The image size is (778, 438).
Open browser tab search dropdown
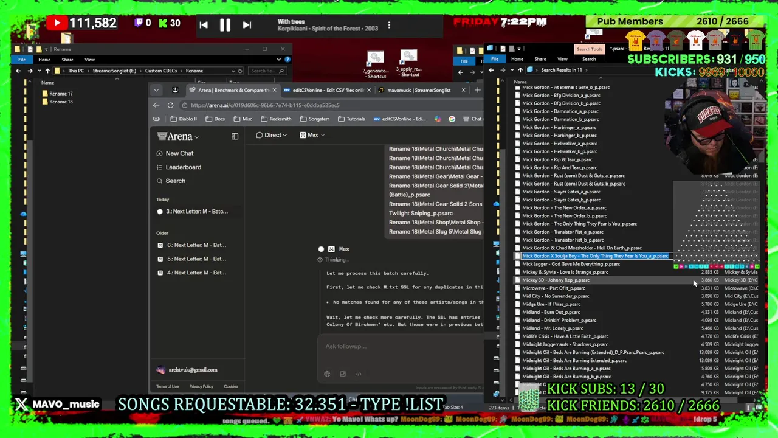[156, 90]
